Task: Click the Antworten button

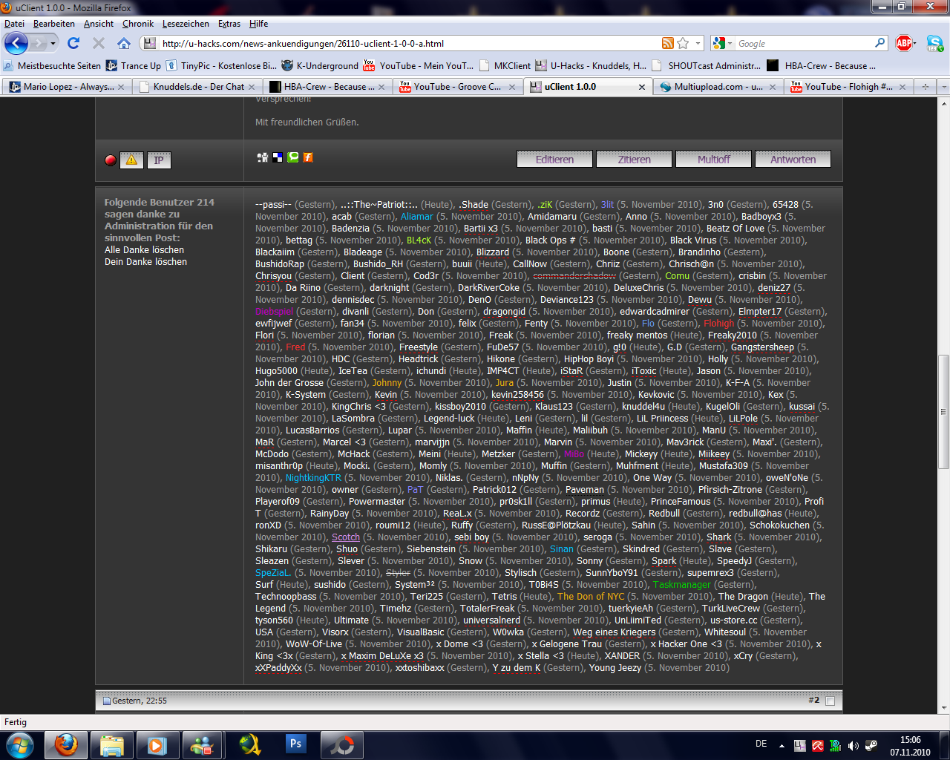Action: pos(793,159)
